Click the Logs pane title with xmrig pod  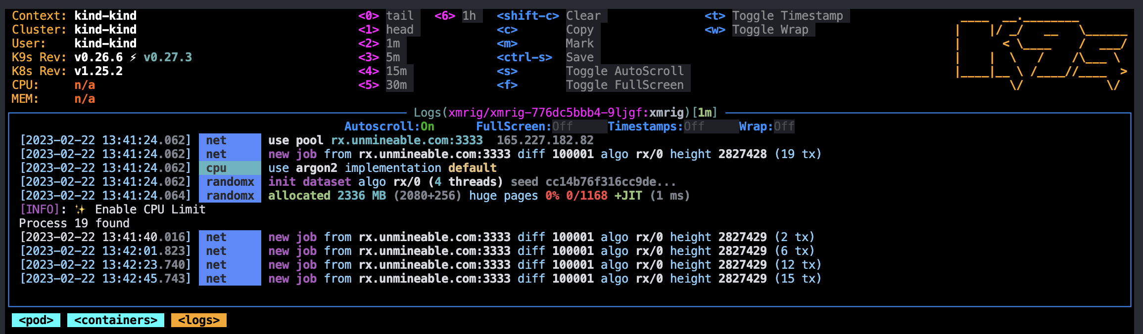point(566,113)
